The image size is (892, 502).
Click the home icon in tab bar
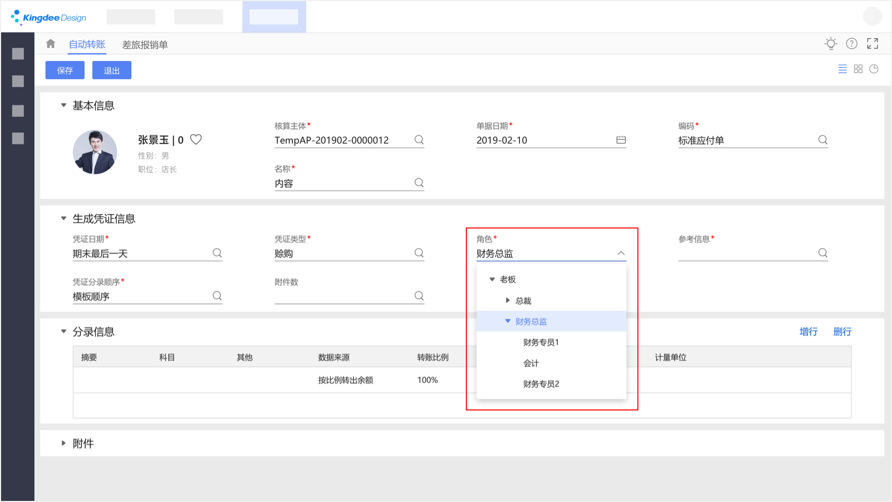pos(50,44)
